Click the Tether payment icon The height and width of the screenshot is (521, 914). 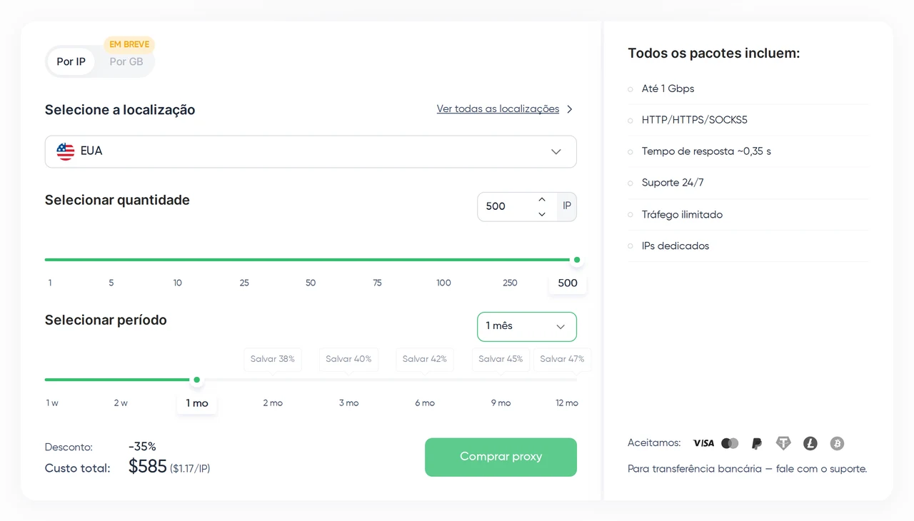point(783,444)
